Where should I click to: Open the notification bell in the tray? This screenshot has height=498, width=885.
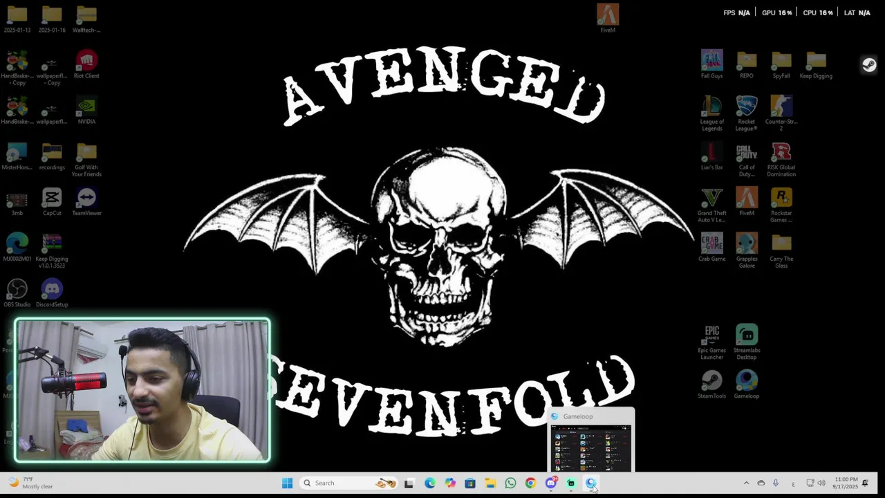coord(865,483)
